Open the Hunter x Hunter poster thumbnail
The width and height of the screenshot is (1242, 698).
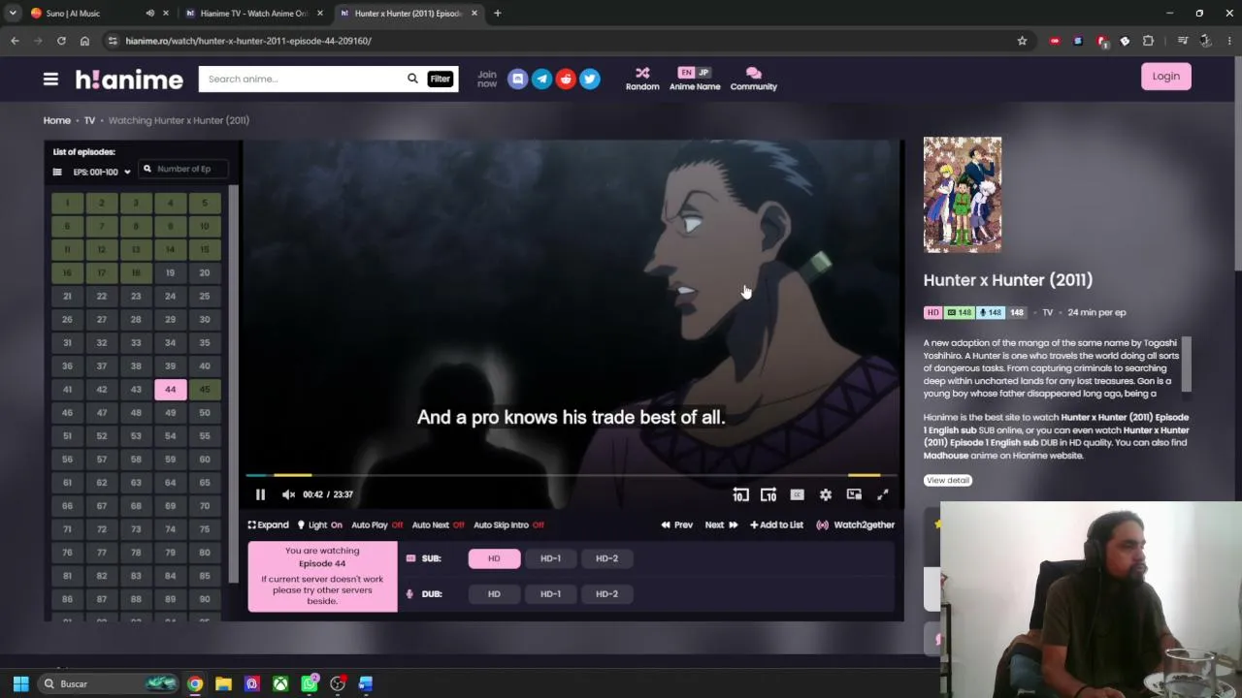[x=963, y=195]
